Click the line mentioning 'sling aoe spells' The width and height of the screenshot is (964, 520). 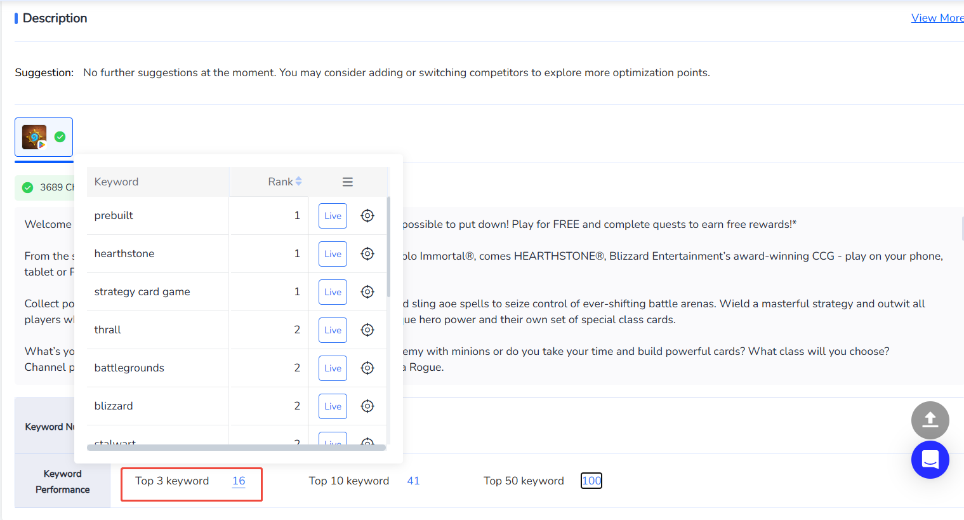pos(664,303)
